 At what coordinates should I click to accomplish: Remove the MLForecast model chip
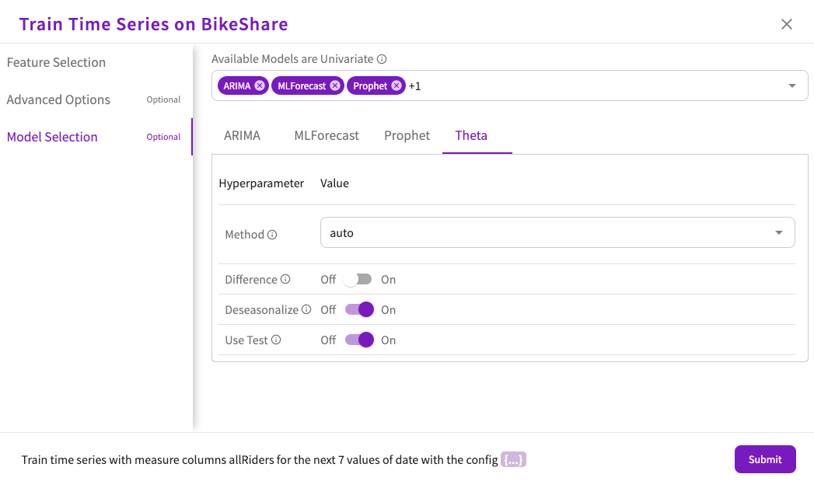(x=335, y=85)
